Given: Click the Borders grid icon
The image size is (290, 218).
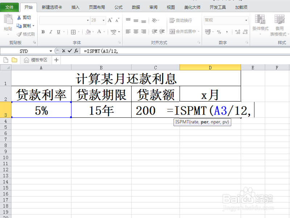Looking at the screenshot, I should [x=73, y=32].
